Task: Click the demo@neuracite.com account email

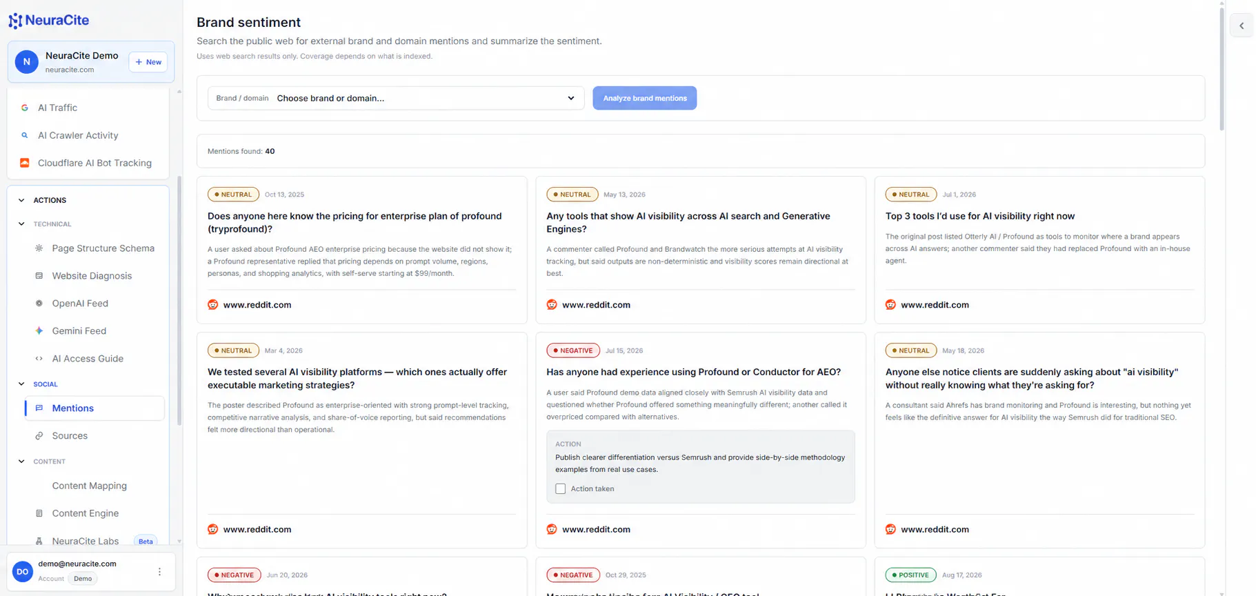Action: point(77,564)
